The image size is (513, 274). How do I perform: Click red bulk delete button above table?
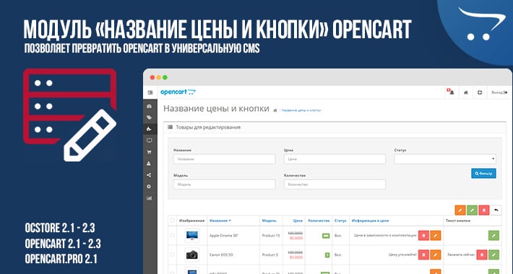click(484, 210)
